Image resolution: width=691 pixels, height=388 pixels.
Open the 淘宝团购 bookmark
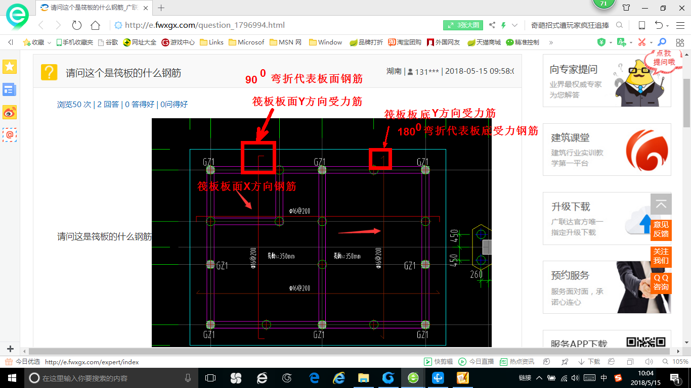(x=405, y=42)
